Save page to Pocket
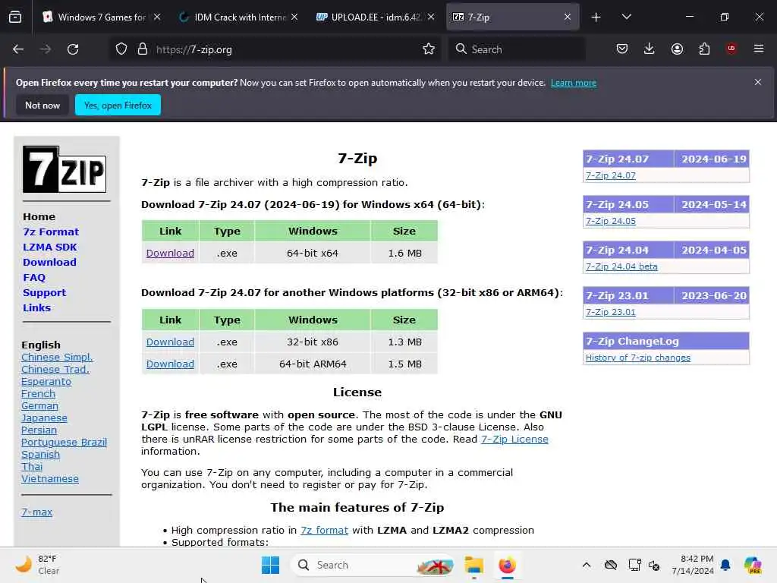Viewport: 777px width, 583px height. pyautogui.click(x=622, y=49)
